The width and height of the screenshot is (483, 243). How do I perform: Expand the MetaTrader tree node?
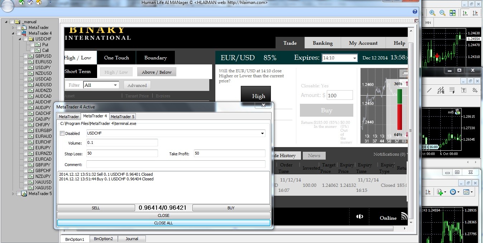pos(13,28)
